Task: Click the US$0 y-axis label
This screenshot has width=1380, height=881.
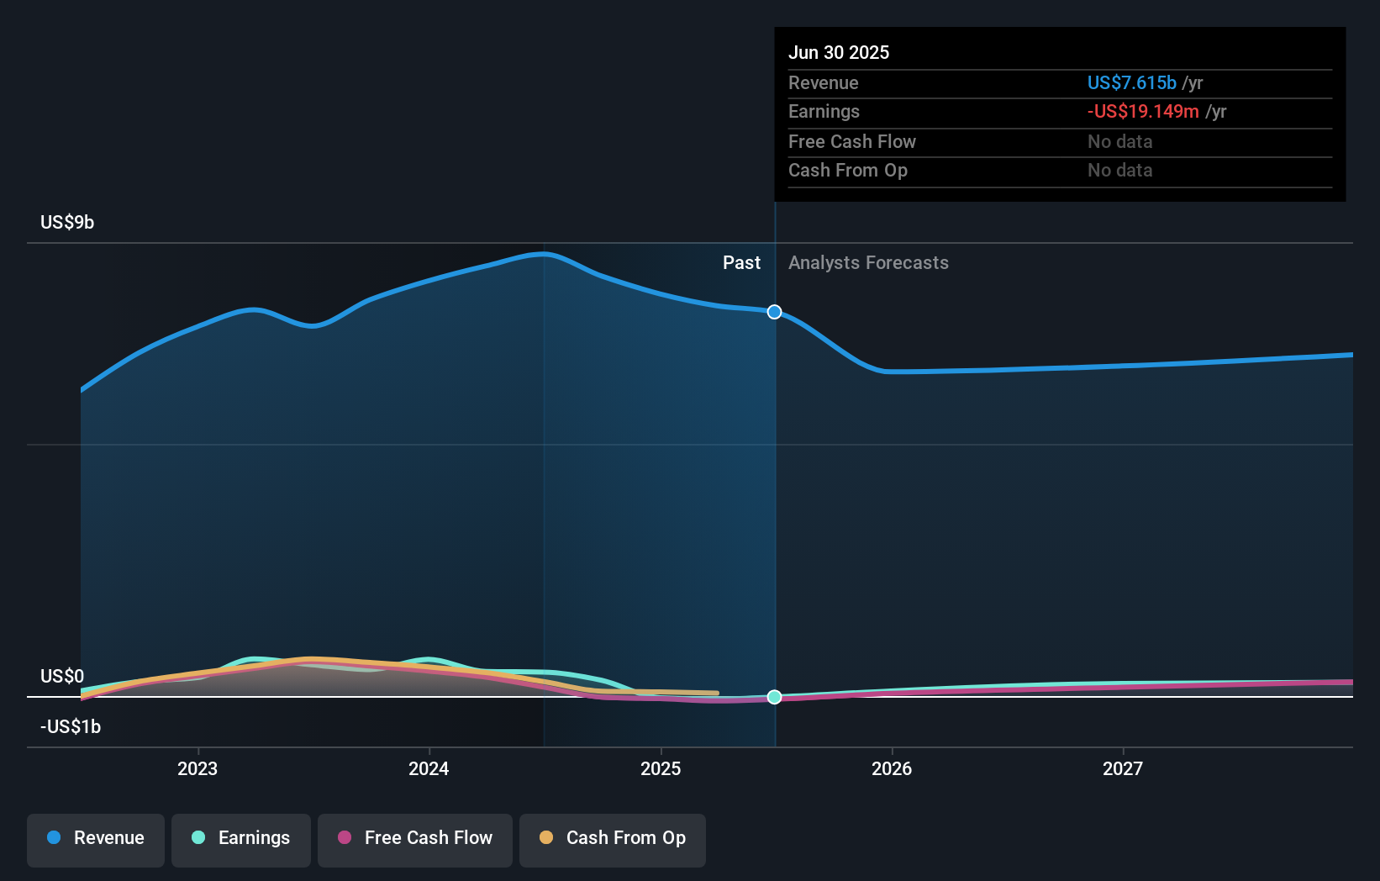Action: click(62, 676)
